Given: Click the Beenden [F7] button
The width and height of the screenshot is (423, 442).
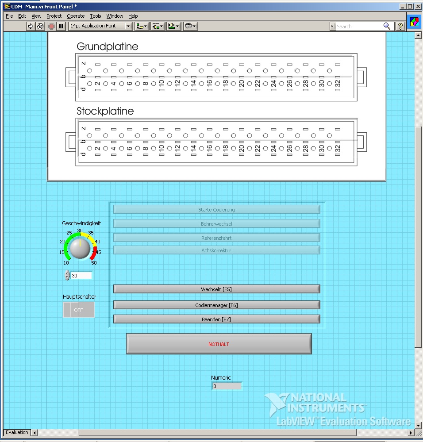Looking at the screenshot, I should [216, 319].
